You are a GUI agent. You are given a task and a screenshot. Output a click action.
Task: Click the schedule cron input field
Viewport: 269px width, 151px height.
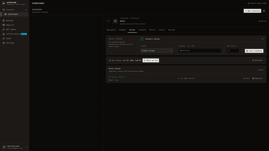[200, 51]
